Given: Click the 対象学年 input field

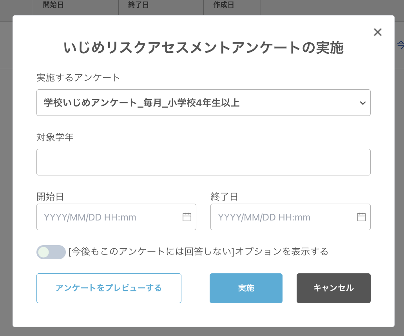Looking at the screenshot, I should [x=203, y=162].
